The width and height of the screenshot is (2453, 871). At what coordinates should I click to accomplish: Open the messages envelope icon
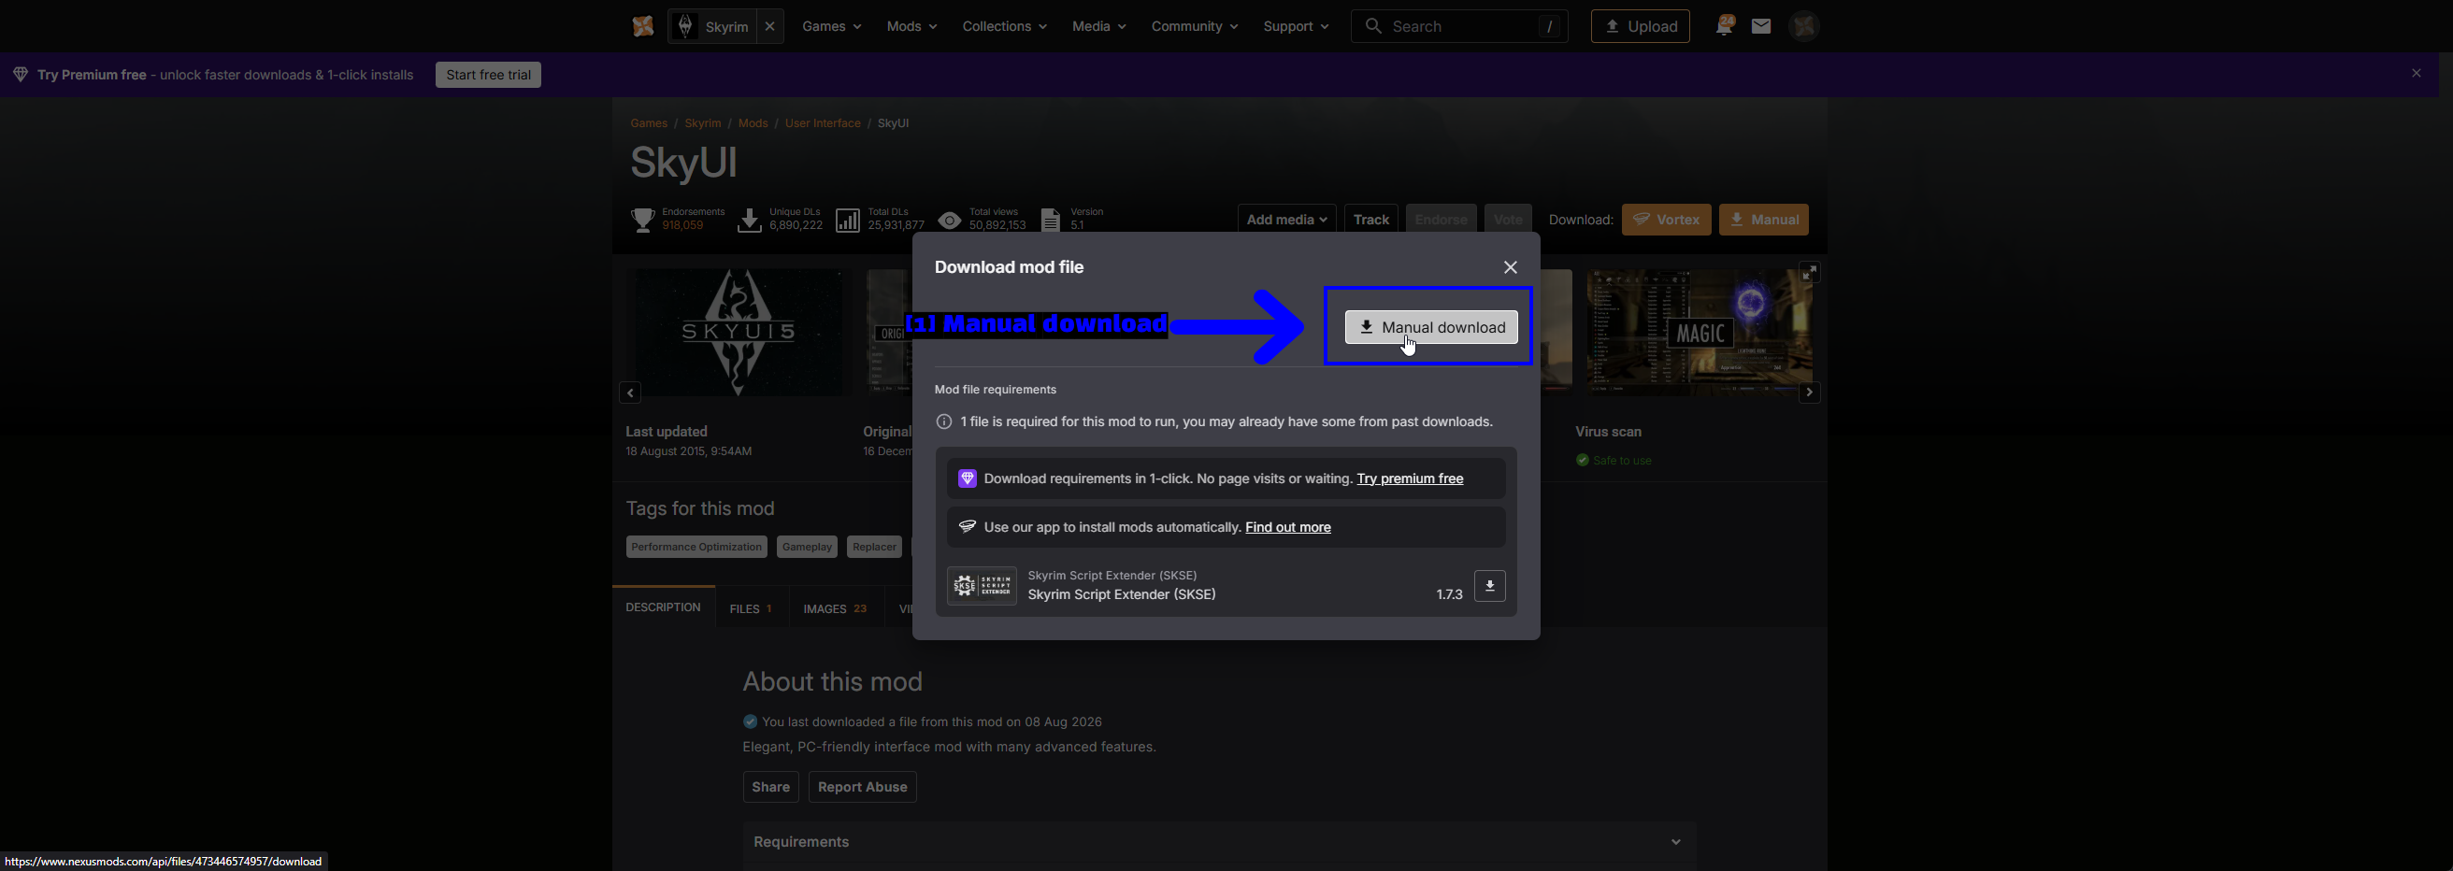[1760, 27]
